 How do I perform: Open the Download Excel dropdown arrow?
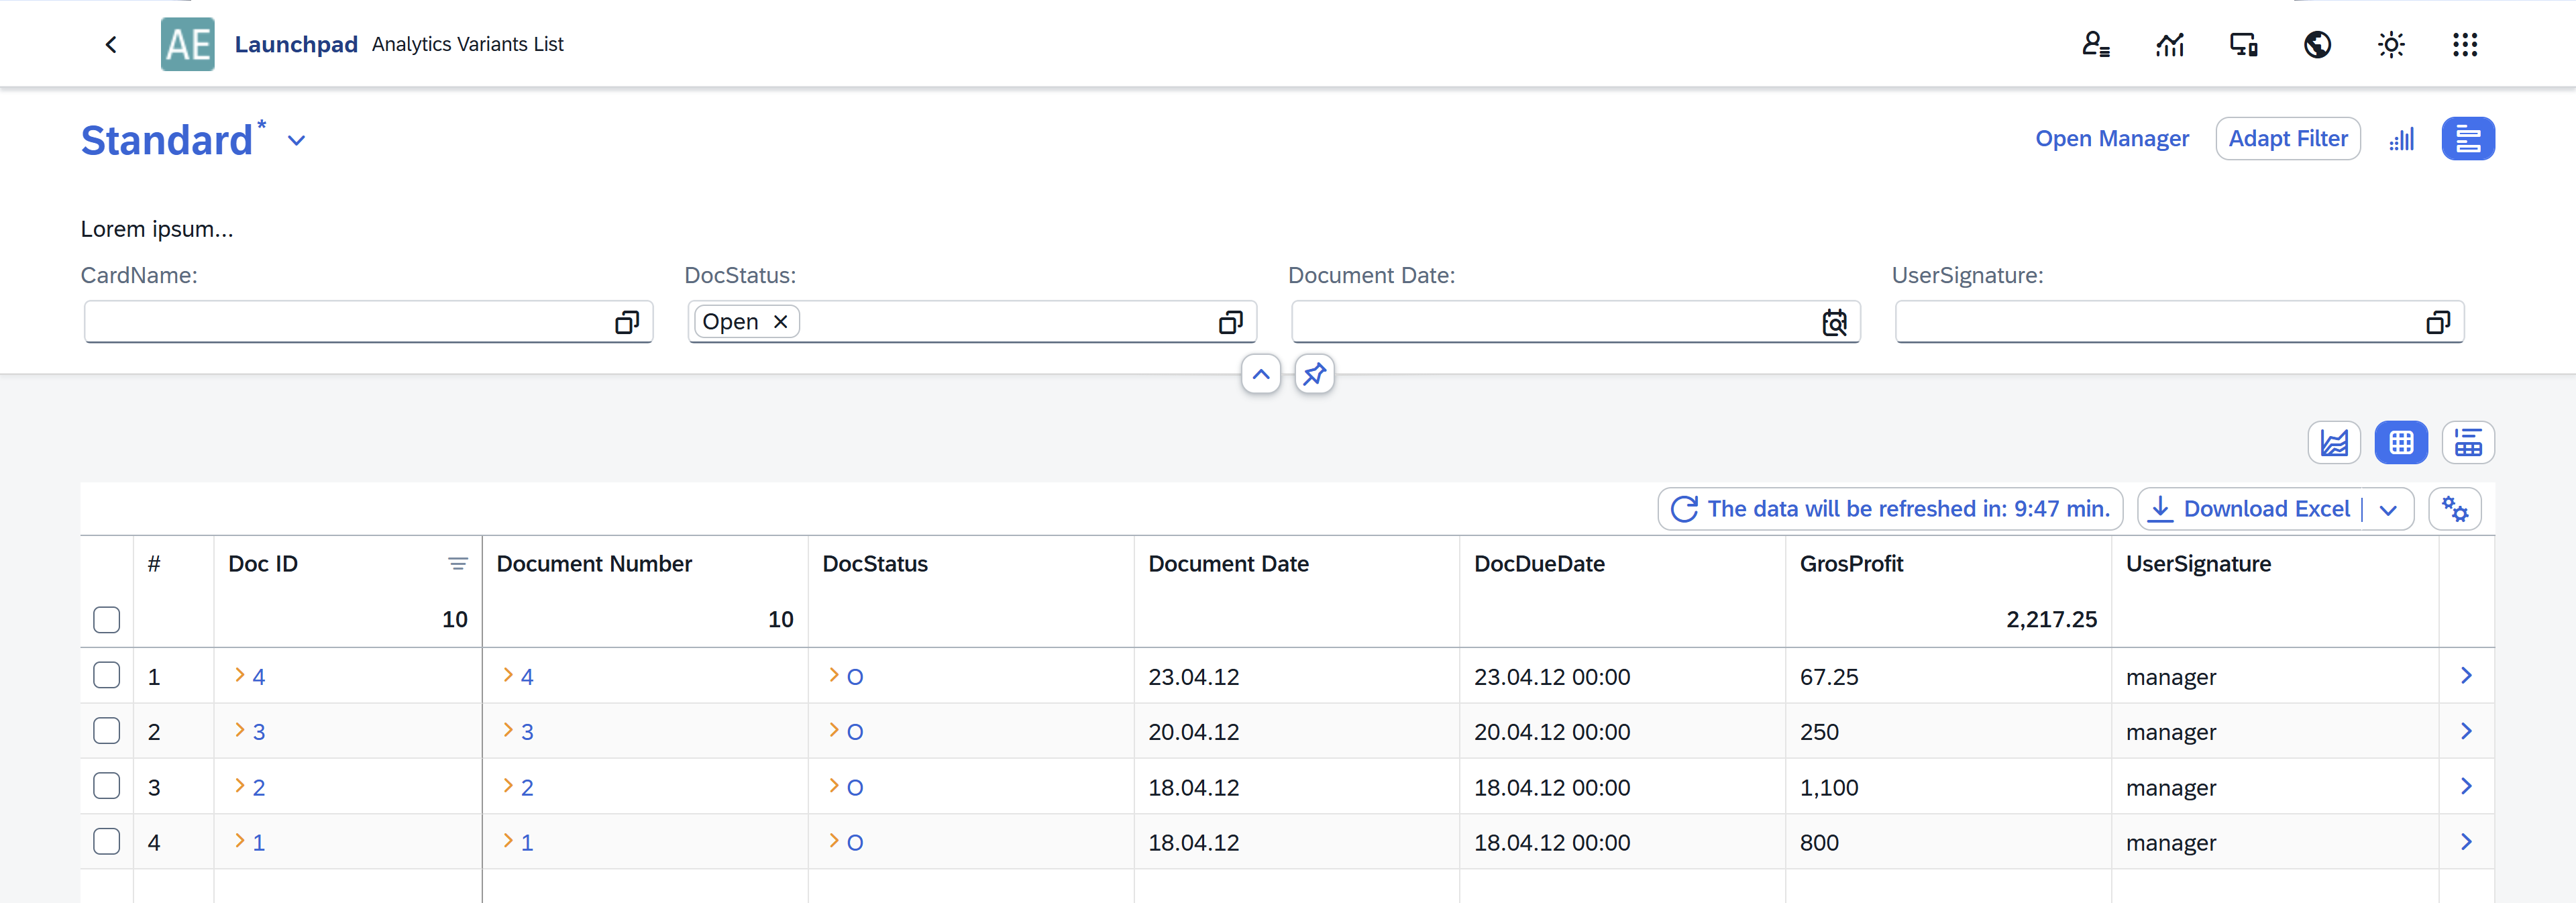tap(2389, 509)
